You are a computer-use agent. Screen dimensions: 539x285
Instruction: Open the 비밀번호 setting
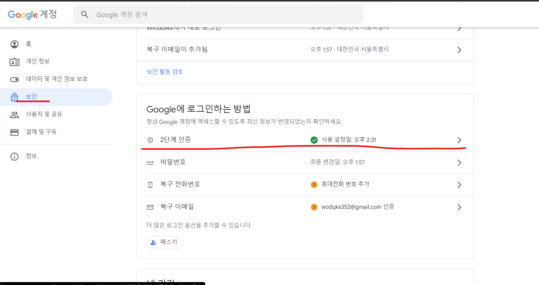pyautogui.click(x=305, y=163)
